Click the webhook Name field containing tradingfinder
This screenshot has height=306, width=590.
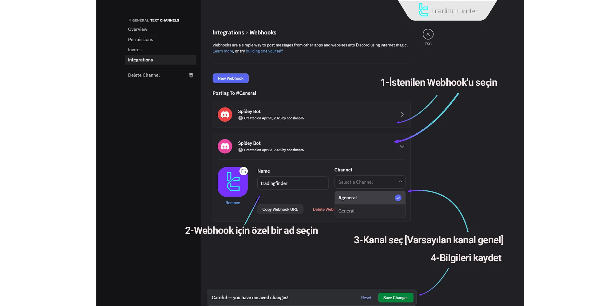pyautogui.click(x=293, y=183)
